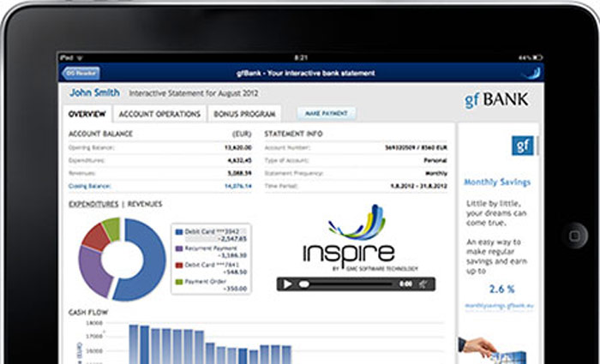Click the red Debit Card legend swatch

(x=178, y=265)
